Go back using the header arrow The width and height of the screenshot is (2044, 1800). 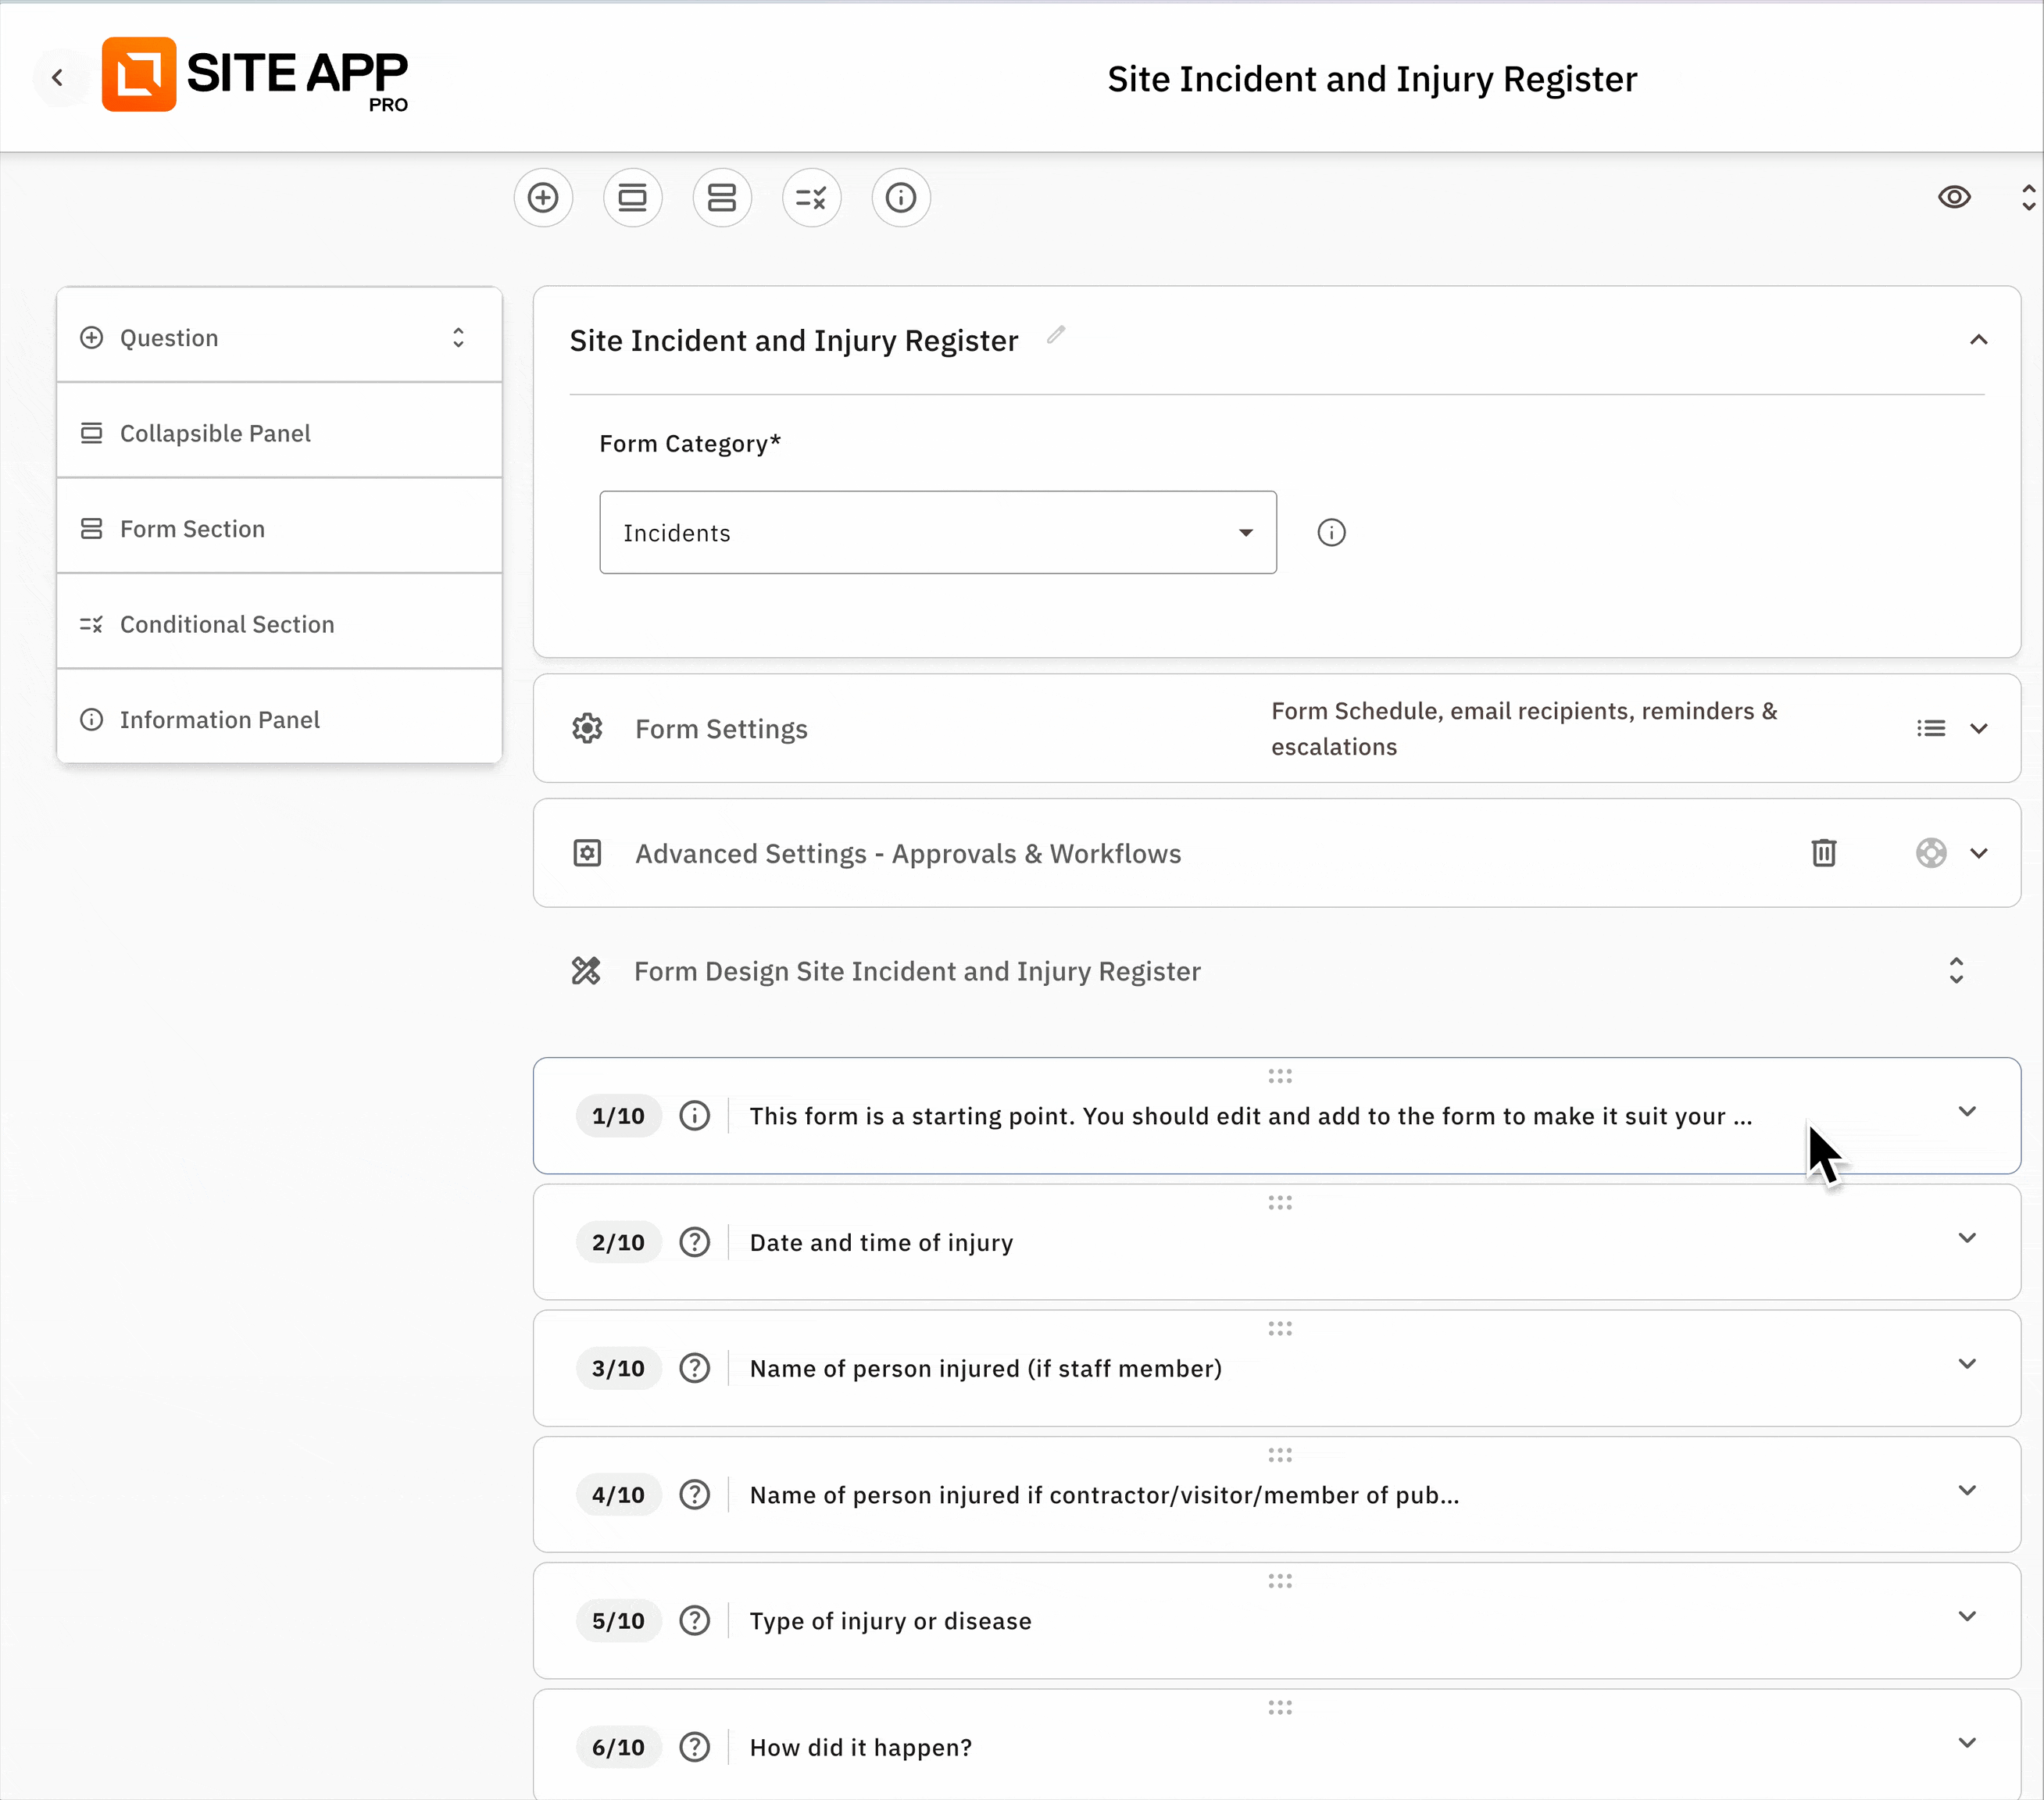pos(58,77)
